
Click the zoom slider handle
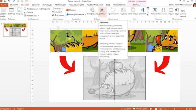point(175,109)
